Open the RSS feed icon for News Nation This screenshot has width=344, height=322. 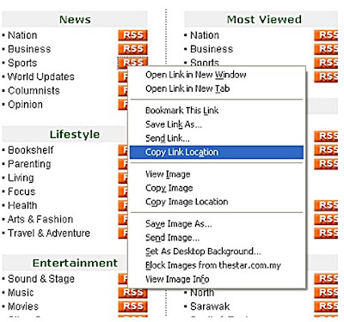pos(132,35)
